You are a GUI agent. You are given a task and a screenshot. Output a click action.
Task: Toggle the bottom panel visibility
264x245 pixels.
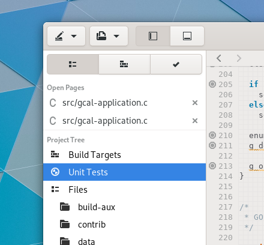[187, 36]
